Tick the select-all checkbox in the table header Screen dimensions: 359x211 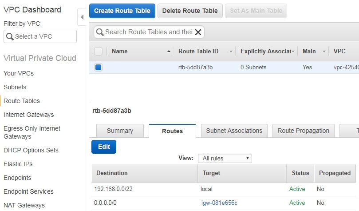pyautogui.click(x=98, y=52)
